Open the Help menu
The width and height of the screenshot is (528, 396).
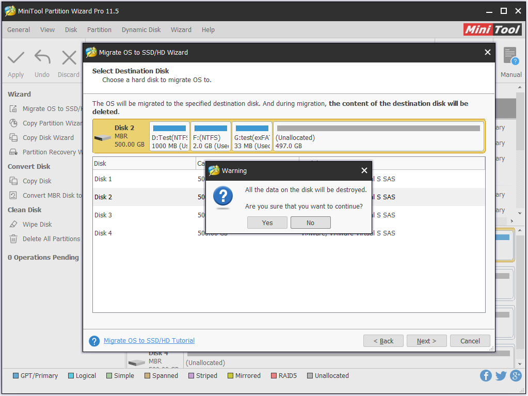[x=208, y=29]
